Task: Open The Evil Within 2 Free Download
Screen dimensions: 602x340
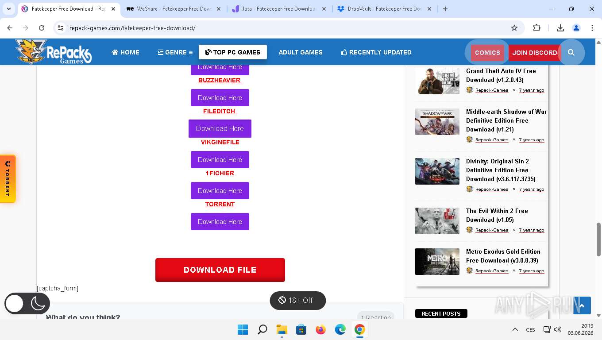Action: (497, 215)
